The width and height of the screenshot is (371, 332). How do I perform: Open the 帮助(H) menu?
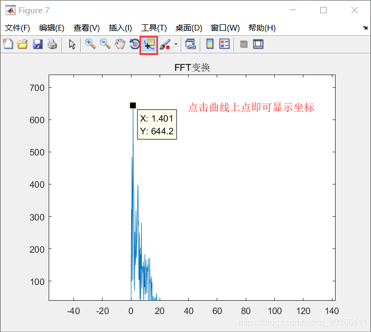(x=262, y=28)
